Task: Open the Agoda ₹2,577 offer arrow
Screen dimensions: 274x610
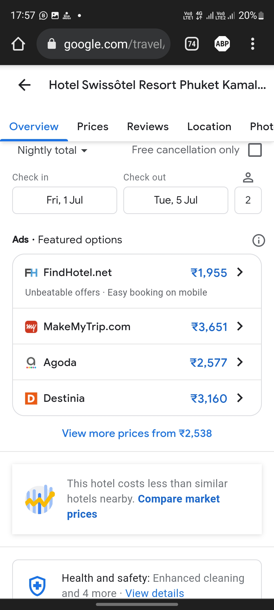Action: [x=240, y=362]
